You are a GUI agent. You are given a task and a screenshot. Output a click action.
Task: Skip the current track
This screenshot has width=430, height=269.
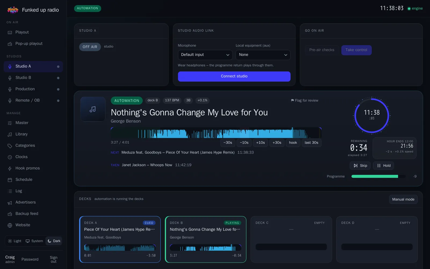pyautogui.click(x=360, y=166)
